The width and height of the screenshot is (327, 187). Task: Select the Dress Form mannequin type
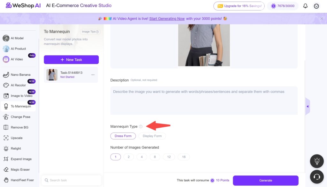click(x=123, y=136)
